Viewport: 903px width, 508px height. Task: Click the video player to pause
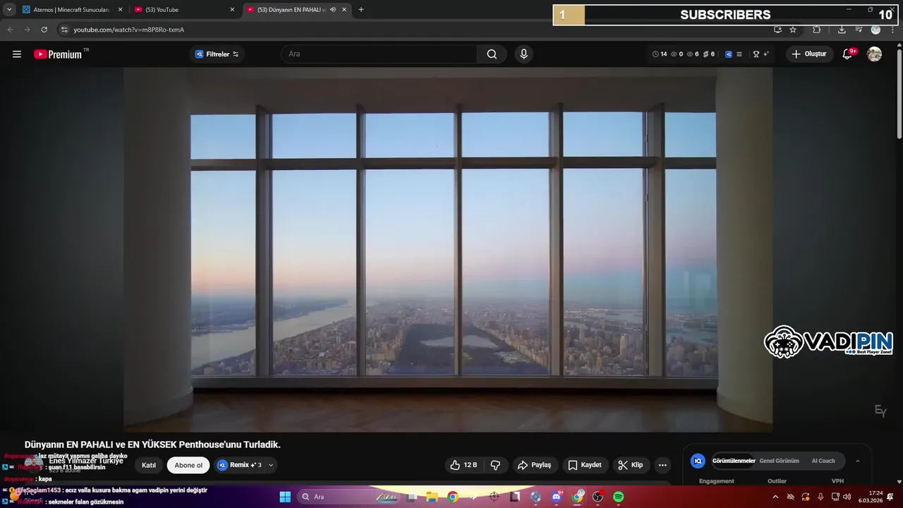448,249
